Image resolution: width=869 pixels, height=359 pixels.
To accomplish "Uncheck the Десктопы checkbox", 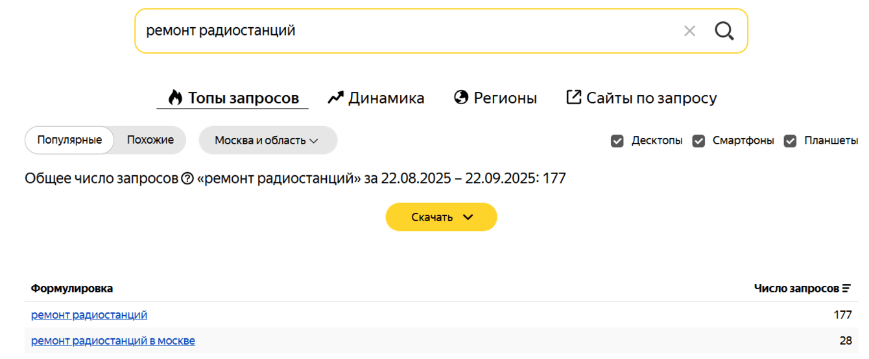I will tap(617, 141).
